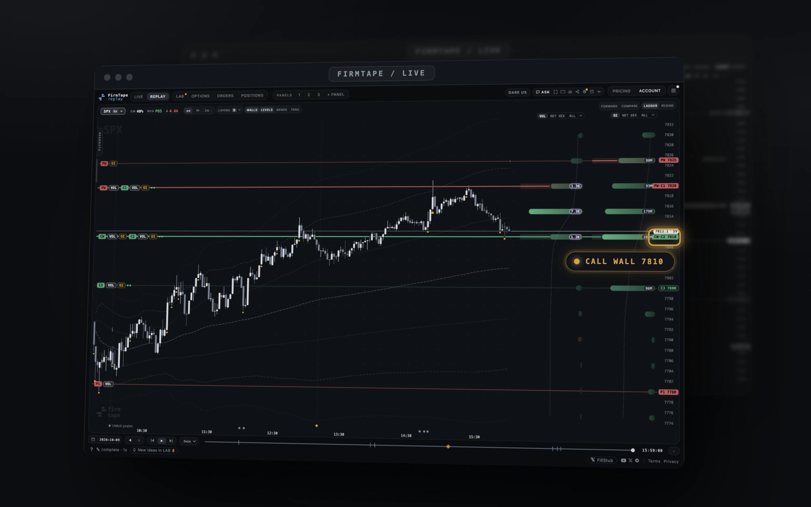Click the skip to start playback icon
Image resolution: width=811 pixels, height=507 pixels.
pos(152,440)
